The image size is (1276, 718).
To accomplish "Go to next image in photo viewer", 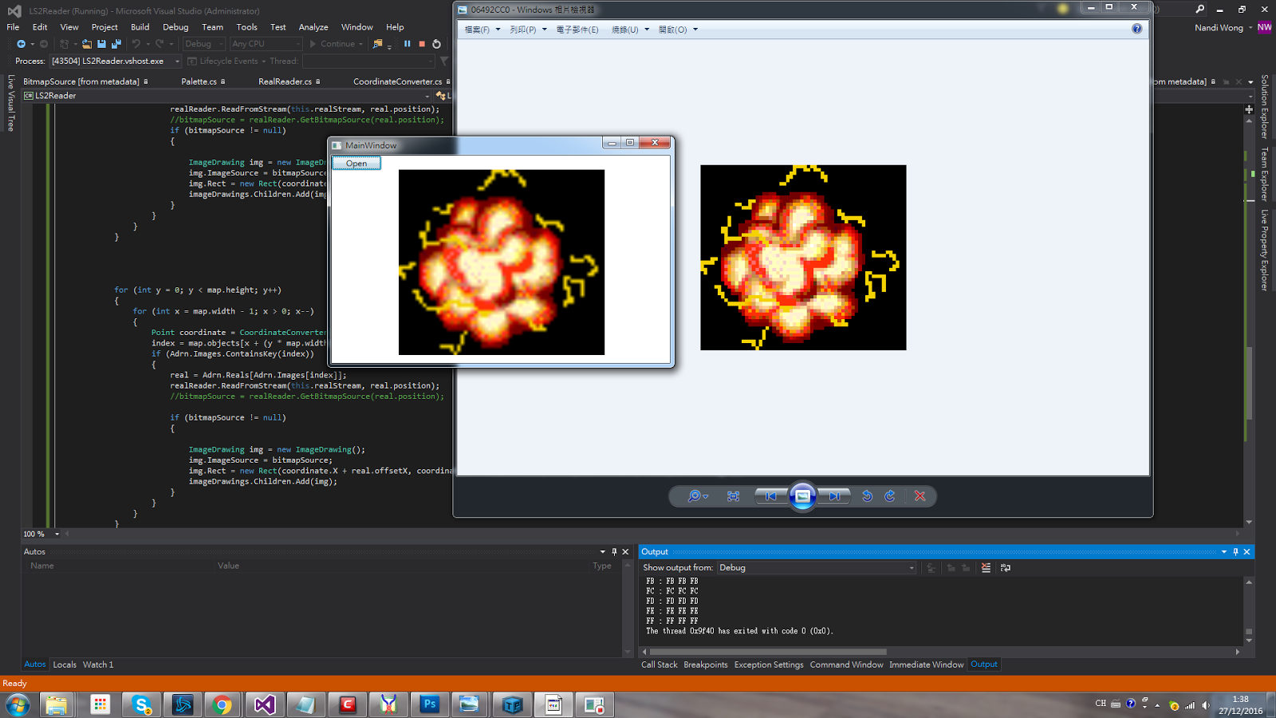I will [x=833, y=496].
